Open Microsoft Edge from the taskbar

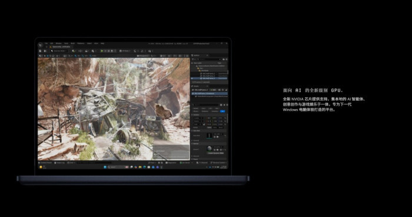145,167
